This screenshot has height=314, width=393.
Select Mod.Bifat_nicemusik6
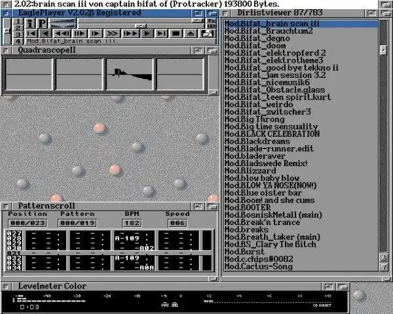[301, 82]
